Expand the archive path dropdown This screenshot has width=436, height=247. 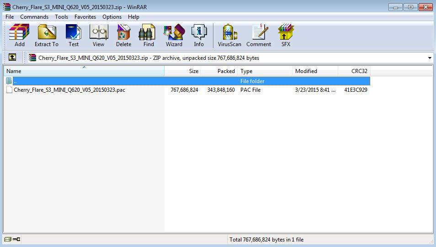(x=430, y=58)
